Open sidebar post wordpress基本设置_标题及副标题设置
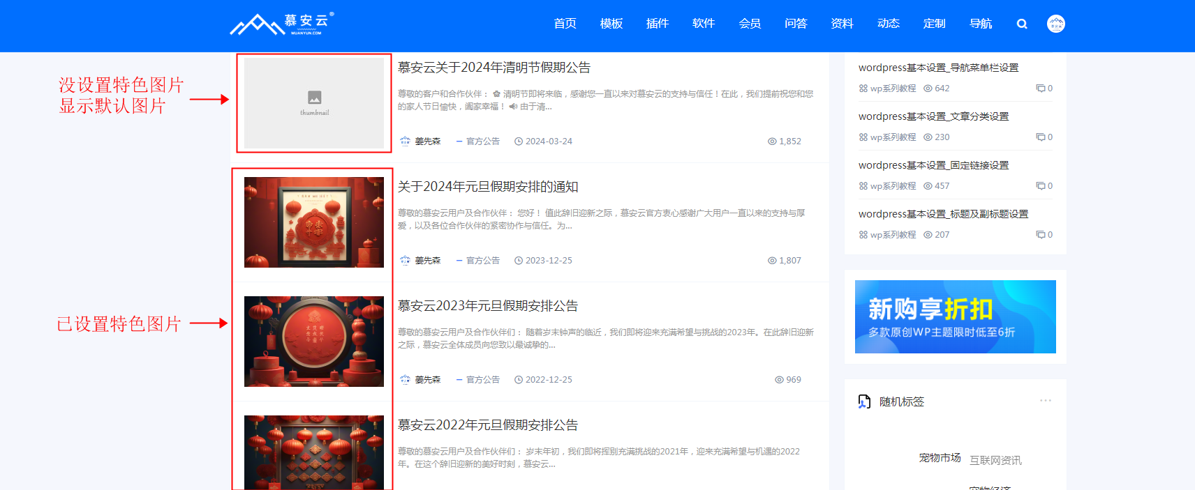1195x490 pixels. [943, 214]
